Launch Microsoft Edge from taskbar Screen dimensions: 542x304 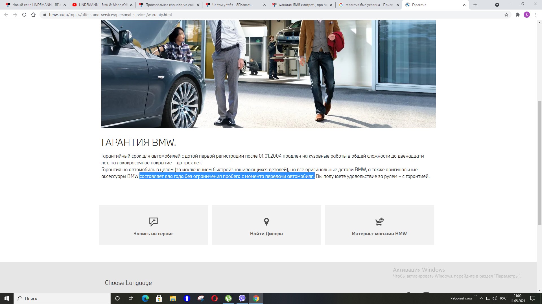tap(145, 298)
